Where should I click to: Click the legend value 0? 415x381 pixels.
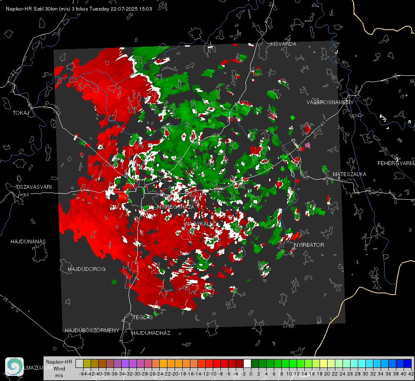click(x=251, y=374)
